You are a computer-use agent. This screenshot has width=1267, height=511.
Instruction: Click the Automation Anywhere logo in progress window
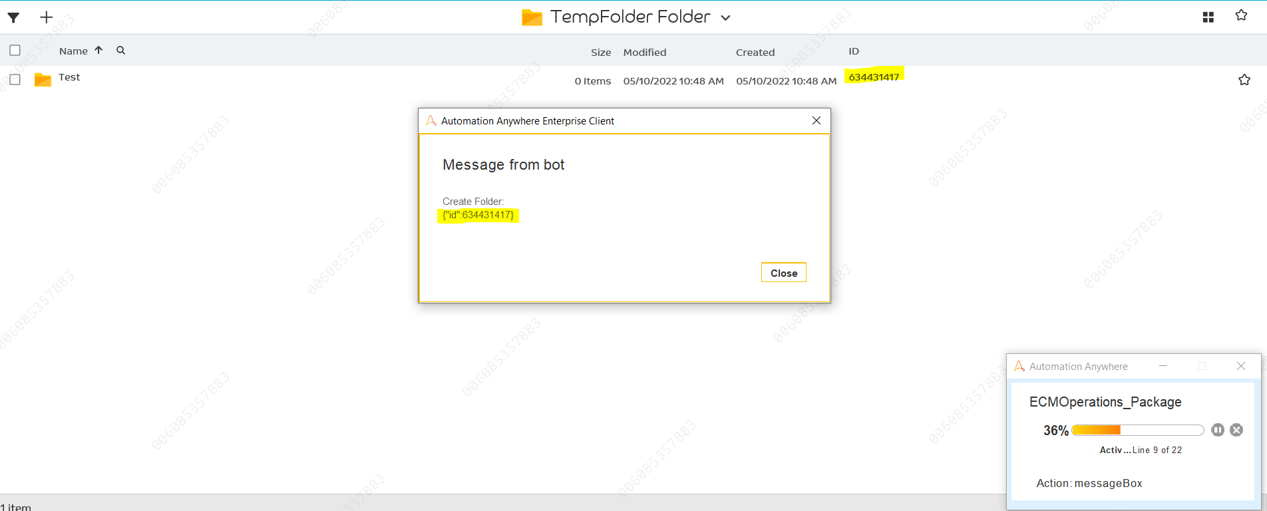[1019, 366]
